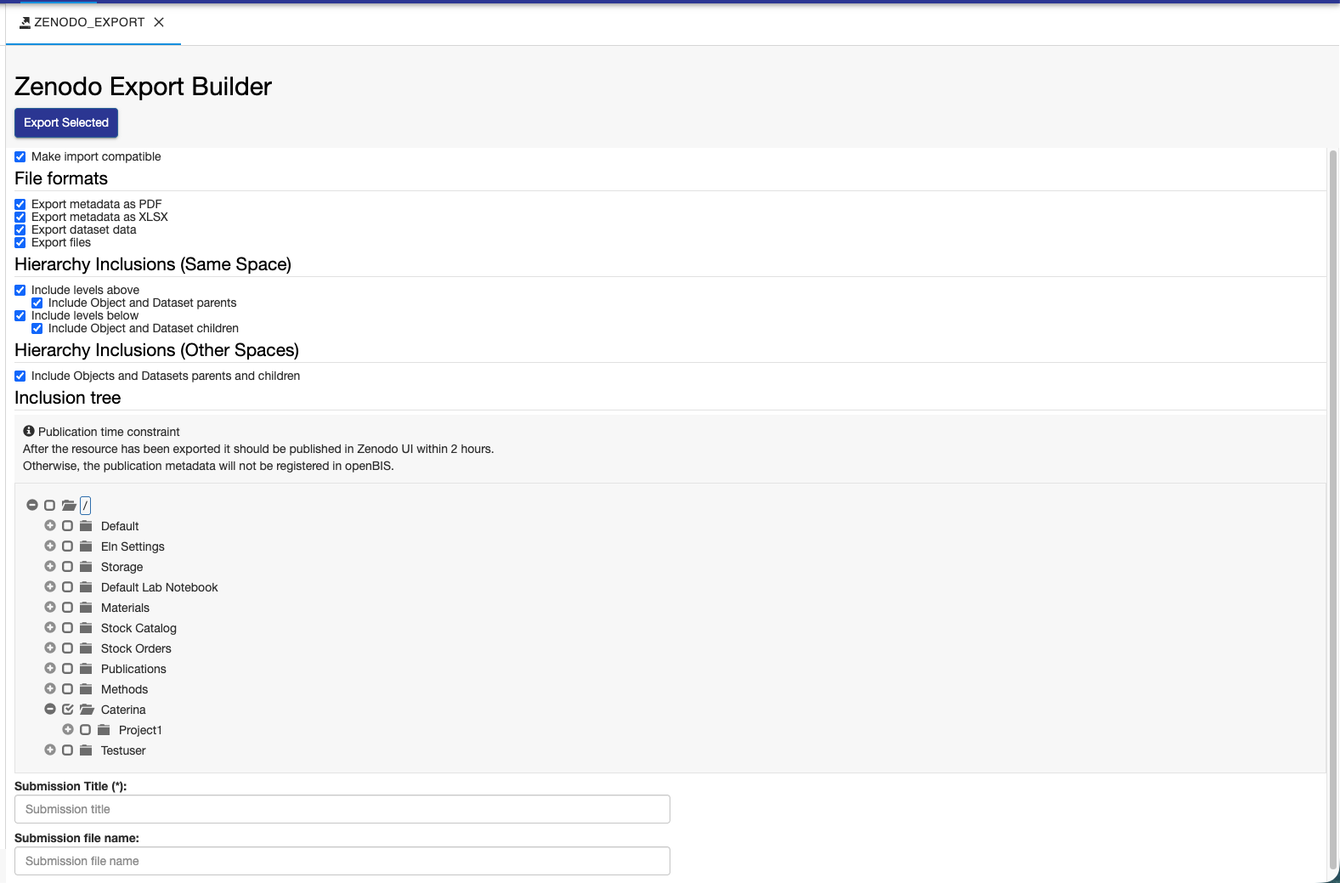Image resolution: width=1340 pixels, height=883 pixels.
Task: Focus the Submission title input field
Action: tap(342, 809)
